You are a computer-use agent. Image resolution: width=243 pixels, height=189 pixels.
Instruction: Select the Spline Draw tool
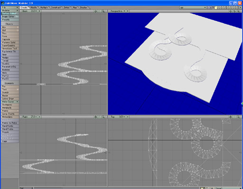click(x=10, y=99)
